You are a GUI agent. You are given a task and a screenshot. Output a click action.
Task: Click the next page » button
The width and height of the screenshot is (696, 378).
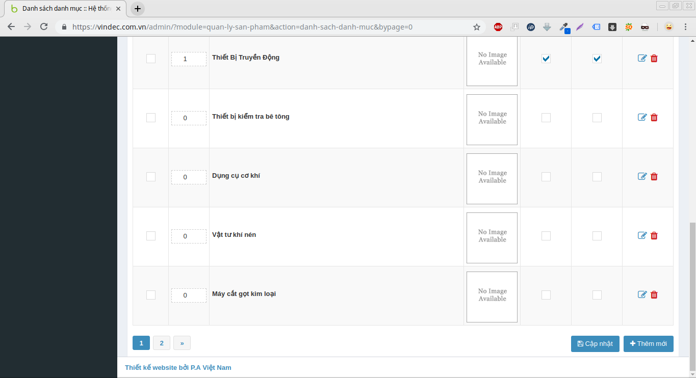[182, 343]
